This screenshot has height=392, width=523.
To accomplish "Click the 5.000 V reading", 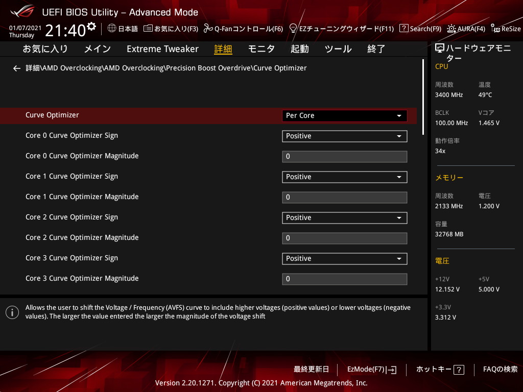I will (489, 289).
